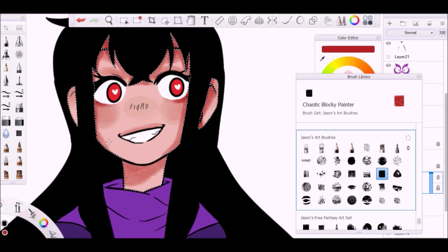Viewport: 448px width, 252px height.
Task: Close the Brush Library panel
Action: point(419,77)
